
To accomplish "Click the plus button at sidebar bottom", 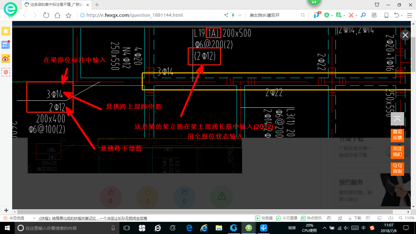I will (6, 210).
